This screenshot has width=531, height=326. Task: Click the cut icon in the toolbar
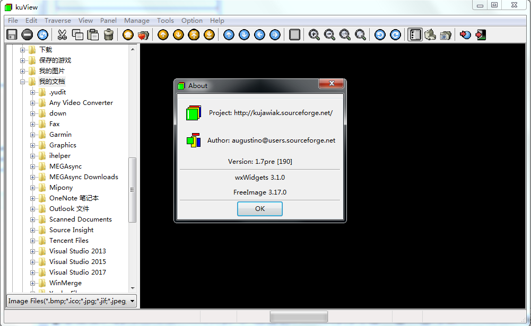(62, 34)
